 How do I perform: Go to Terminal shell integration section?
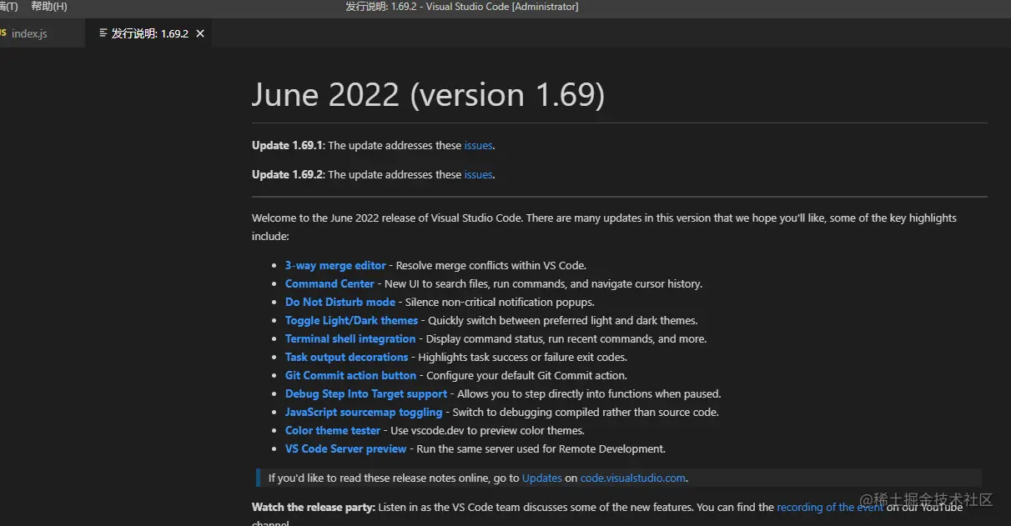click(350, 339)
